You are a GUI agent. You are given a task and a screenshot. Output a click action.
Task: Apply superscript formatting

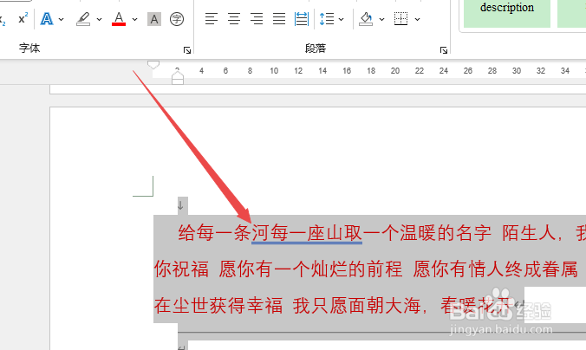coord(23,19)
